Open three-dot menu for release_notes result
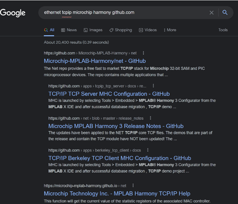238x204 pixels. point(150,118)
